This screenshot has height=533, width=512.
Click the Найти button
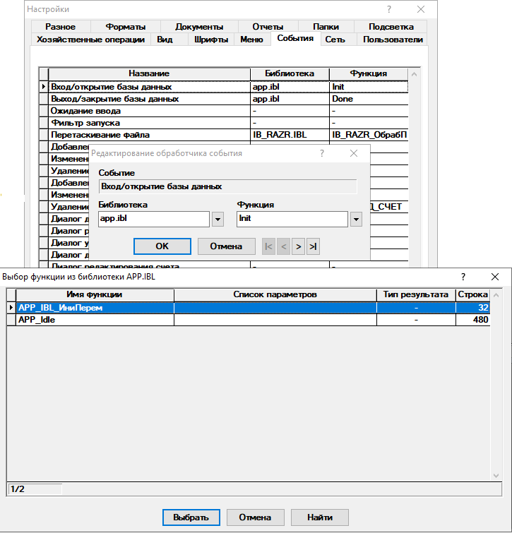point(320,517)
